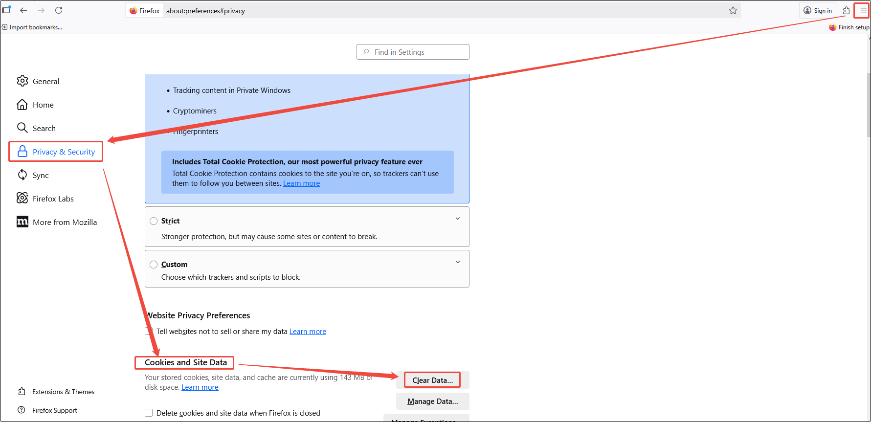Open the More from Mozilla icon
Viewport: 871px width, 422px height.
click(x=22, y=222)
